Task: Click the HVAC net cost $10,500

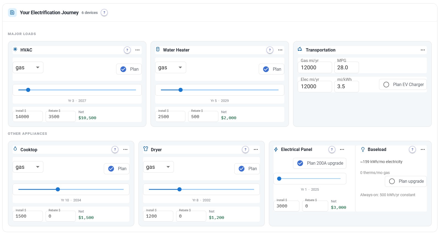Action: coord(87,118)
